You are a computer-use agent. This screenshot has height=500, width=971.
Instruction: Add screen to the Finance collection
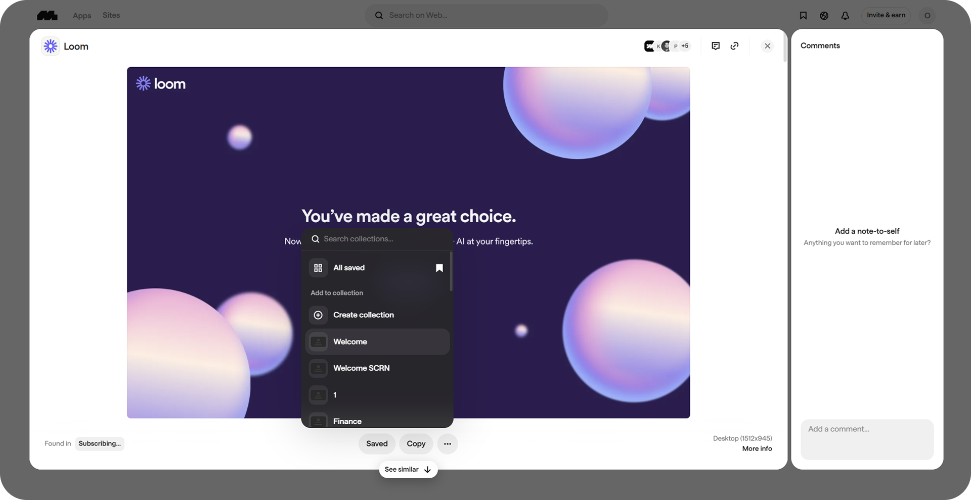coord(377,421)
